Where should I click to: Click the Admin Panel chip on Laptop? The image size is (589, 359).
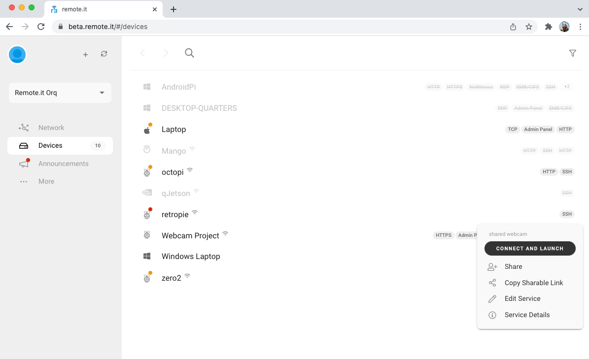[x=538, y=130]
